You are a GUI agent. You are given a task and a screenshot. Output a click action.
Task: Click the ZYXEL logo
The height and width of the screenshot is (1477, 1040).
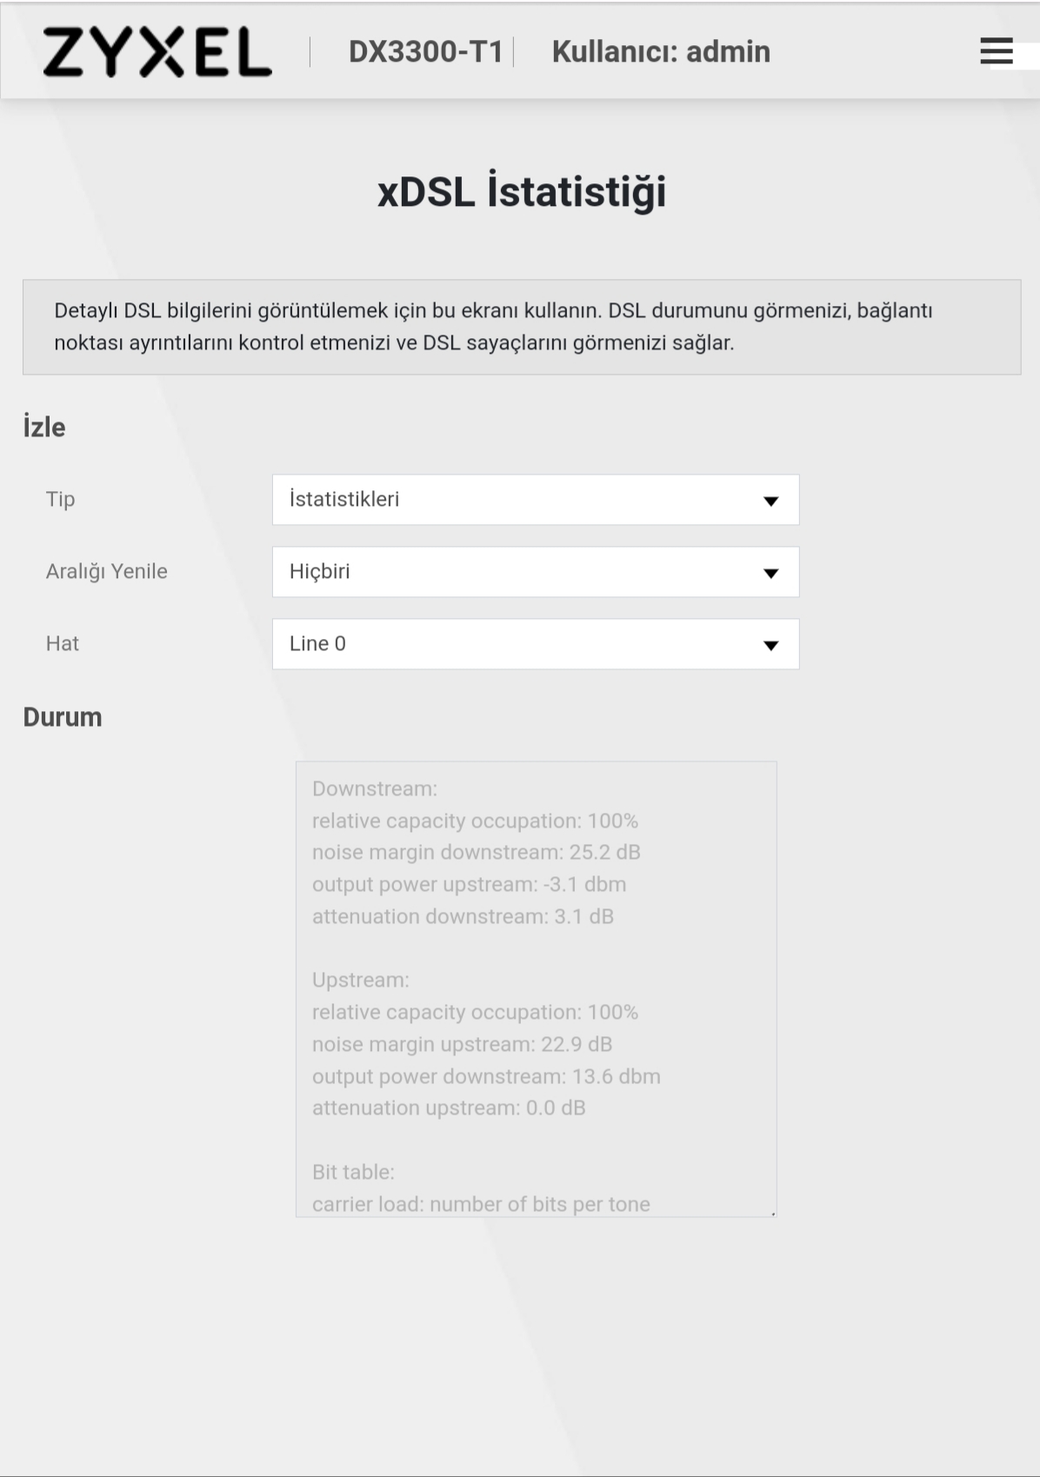point(157,51)
